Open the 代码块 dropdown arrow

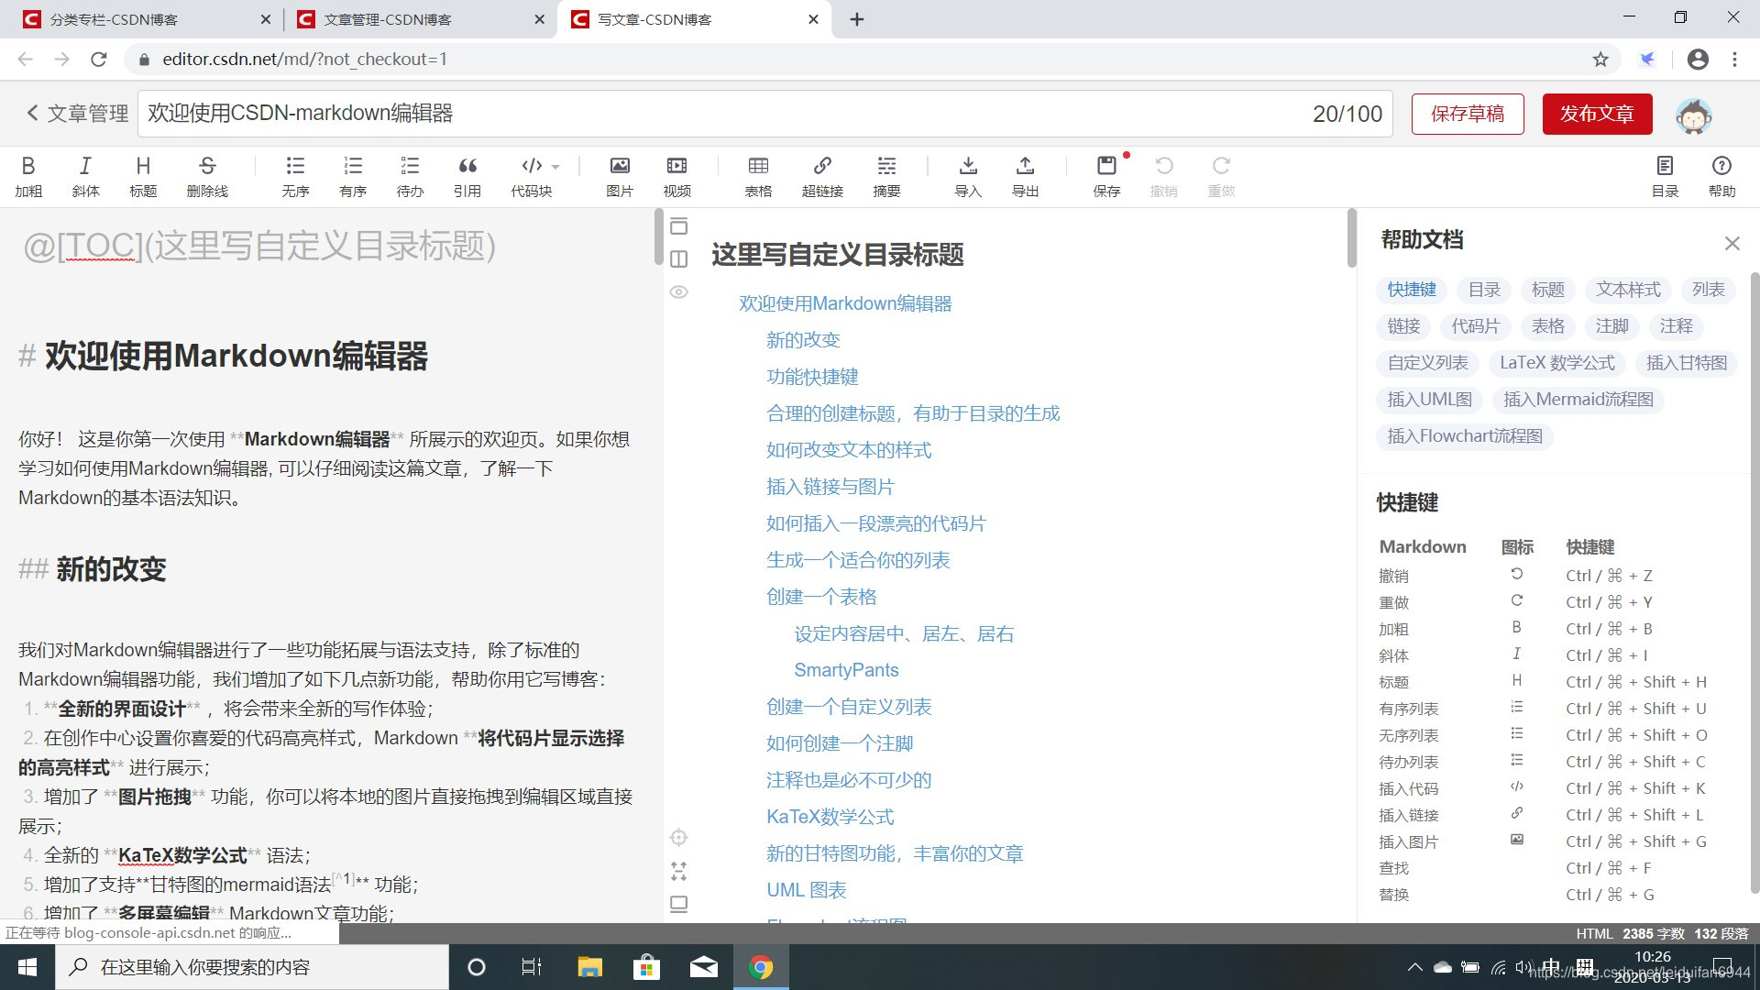coord(555,167)
